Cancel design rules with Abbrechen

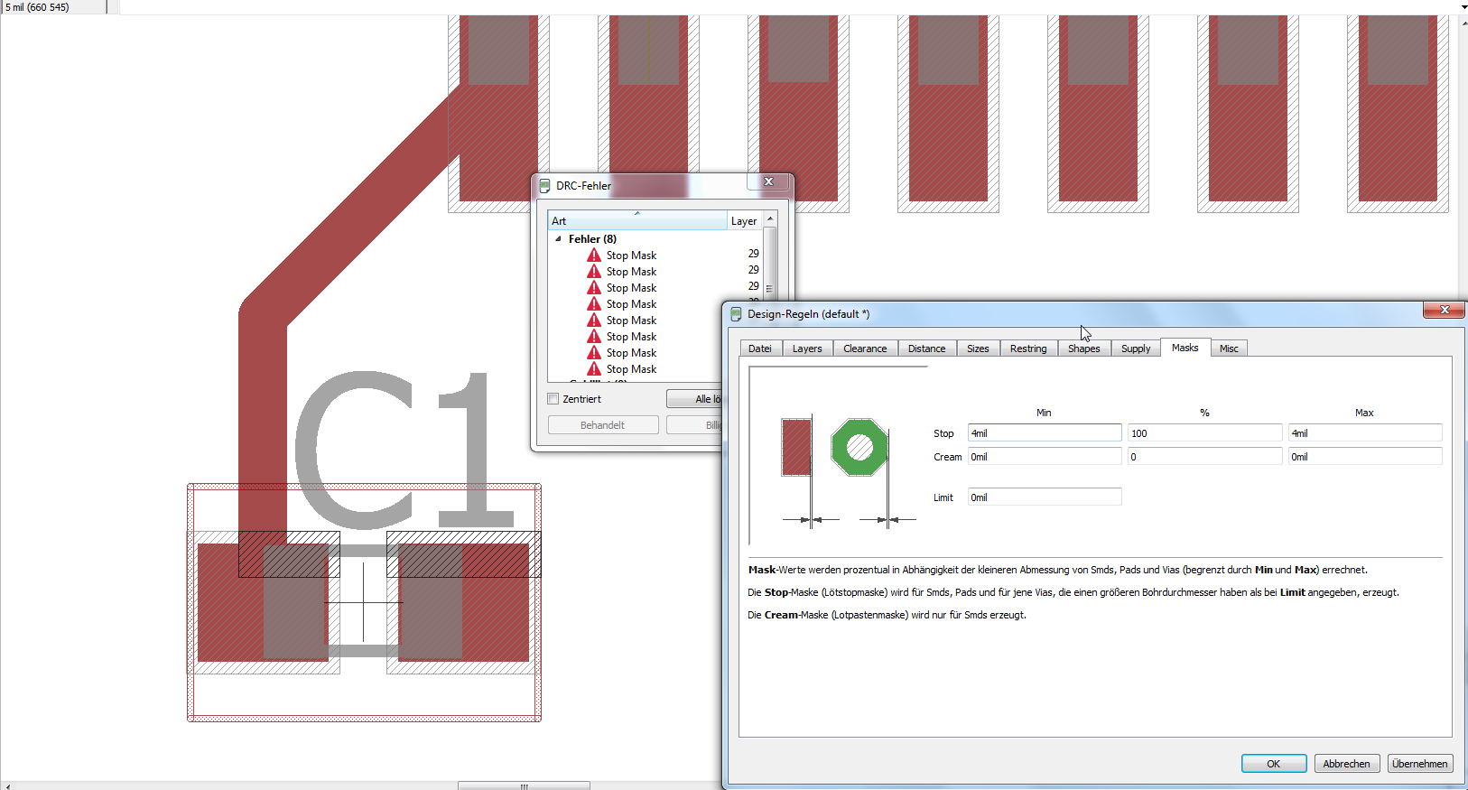(1346, 764)
